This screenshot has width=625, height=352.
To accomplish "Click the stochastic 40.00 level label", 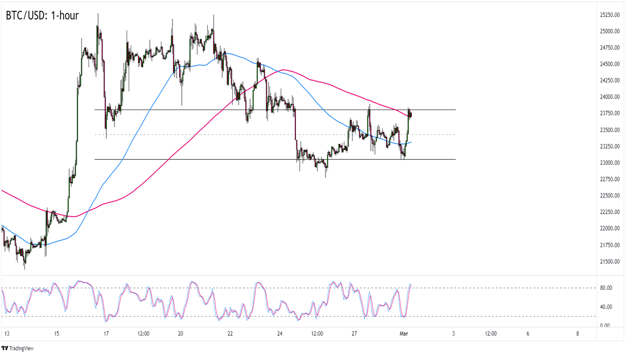I will point(604,307).
